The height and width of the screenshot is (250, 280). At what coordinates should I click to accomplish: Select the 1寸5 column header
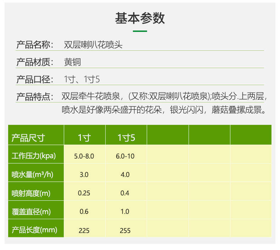(x=126, y=138)
